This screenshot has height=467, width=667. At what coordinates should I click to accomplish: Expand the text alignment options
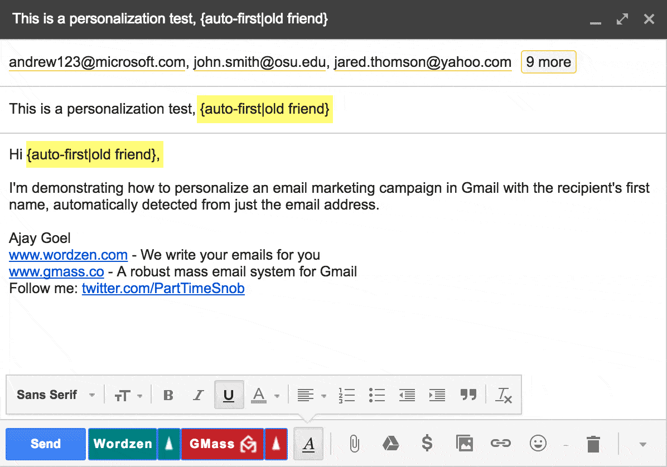tap(312, 395)
